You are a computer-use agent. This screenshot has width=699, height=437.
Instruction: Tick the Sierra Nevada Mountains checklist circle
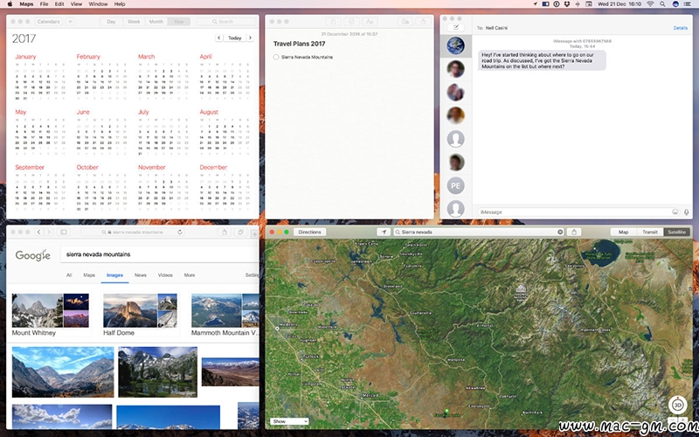tap(276, 57)
